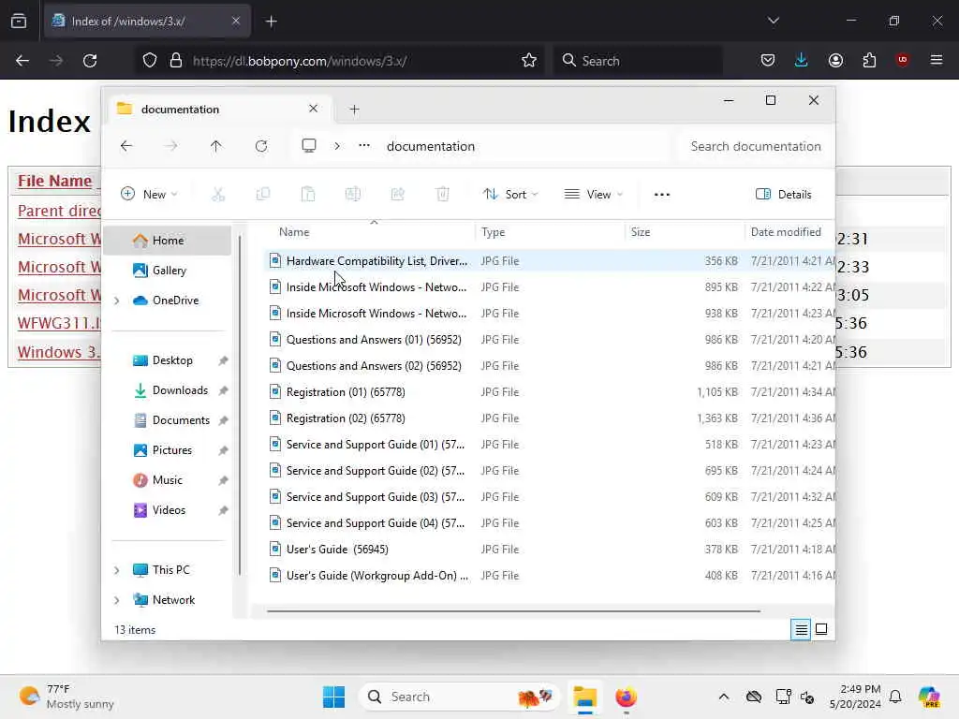Show hidden system tray icons
This screenshot has height=719, width=959.
tap(724, 697)
